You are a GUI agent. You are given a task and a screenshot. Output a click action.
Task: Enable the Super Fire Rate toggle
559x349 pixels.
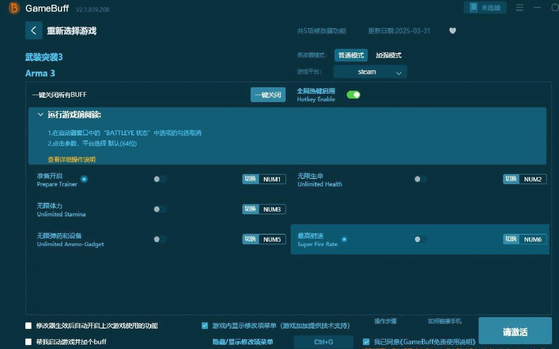(x=421, y=239)
